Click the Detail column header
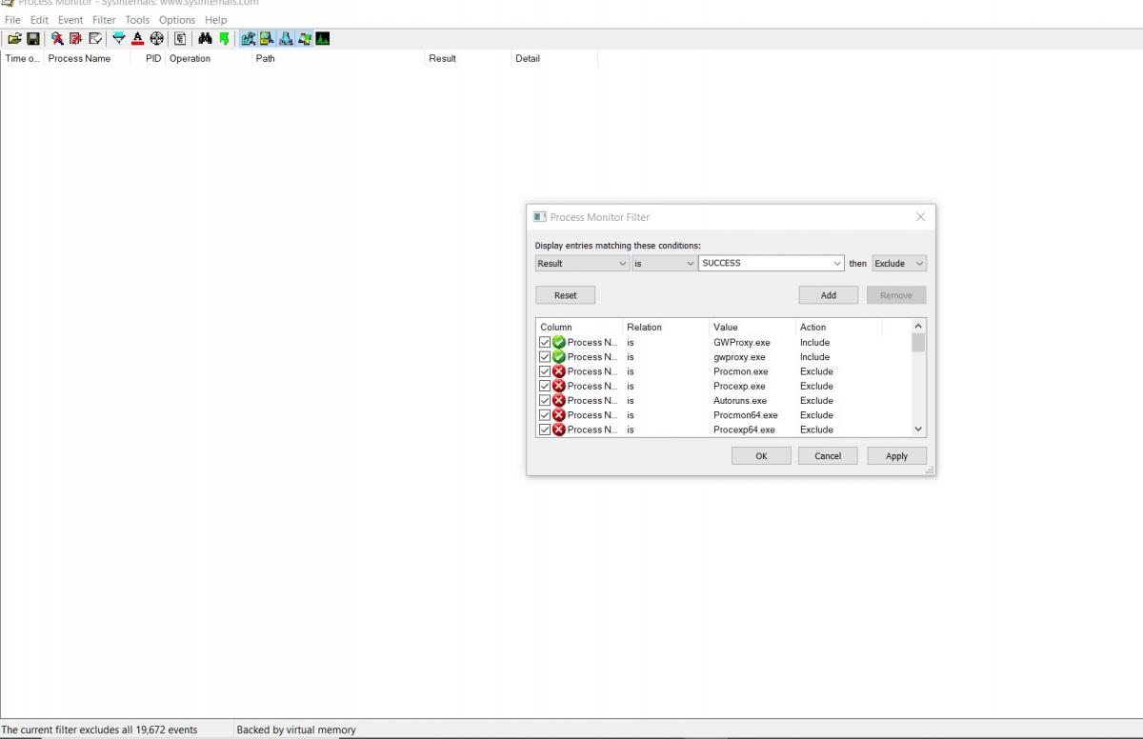Viewport: 1143px width, 739px height. click(554, 59)
